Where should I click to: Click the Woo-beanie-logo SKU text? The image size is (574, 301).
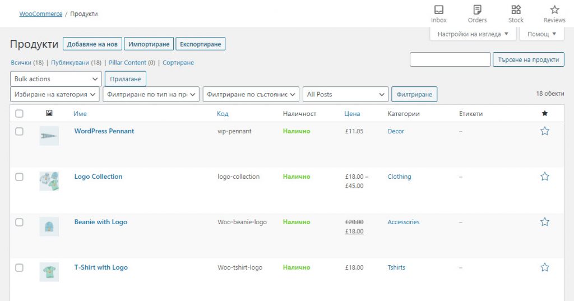point(242,222)
